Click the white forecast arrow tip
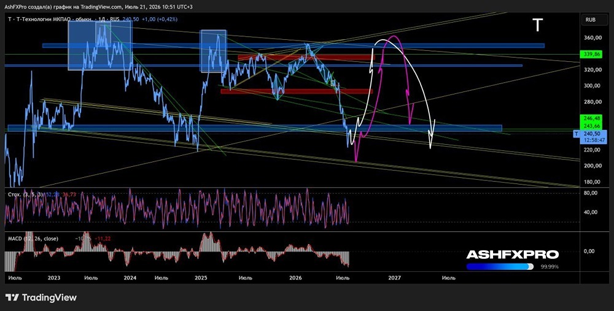 pyautogui.click(x=431, y=147)
